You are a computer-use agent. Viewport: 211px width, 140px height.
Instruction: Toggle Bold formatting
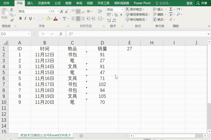click(20, 18)
